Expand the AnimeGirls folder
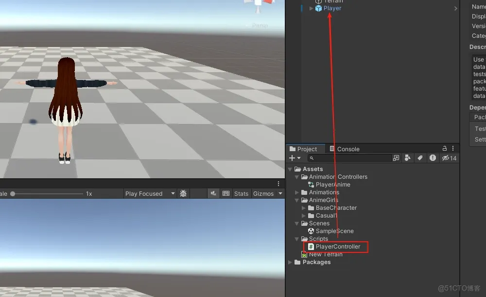The image size is (486, 297). (x=296, y=200)
